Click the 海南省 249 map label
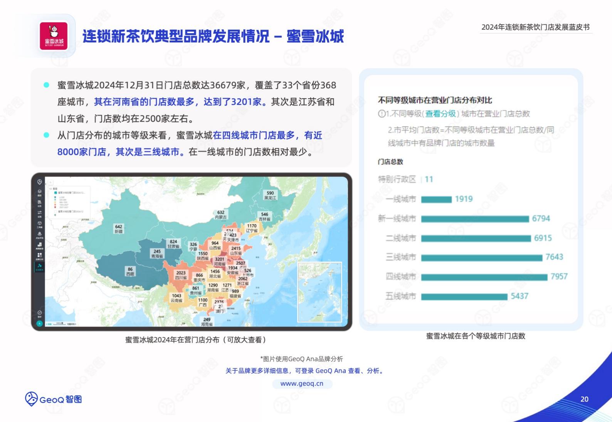This screenshot has height=422, width=612. 207,322
